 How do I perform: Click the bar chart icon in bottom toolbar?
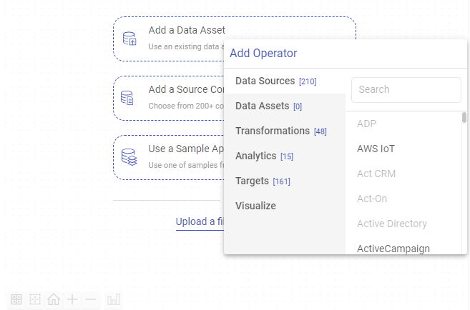pos(114,299)
